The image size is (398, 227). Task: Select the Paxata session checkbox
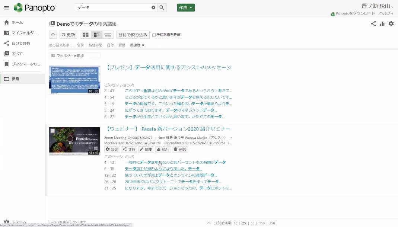(52, 131)
